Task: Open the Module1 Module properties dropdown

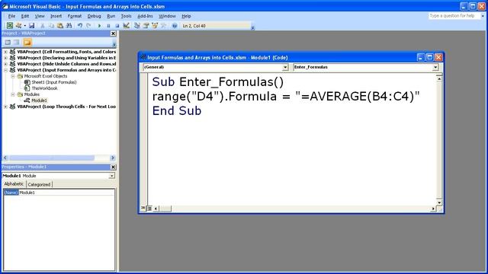Action: [111, 176]
